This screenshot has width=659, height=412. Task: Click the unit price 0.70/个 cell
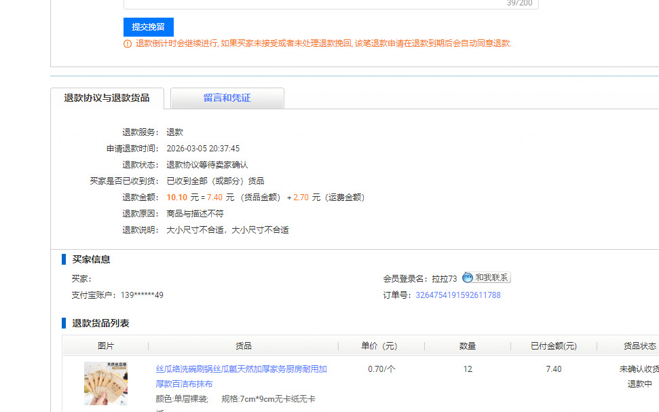[381, 369]
